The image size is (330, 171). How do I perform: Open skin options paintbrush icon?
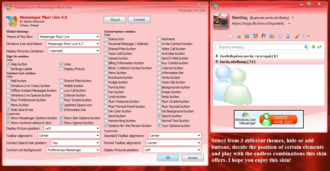coord(297,36)
